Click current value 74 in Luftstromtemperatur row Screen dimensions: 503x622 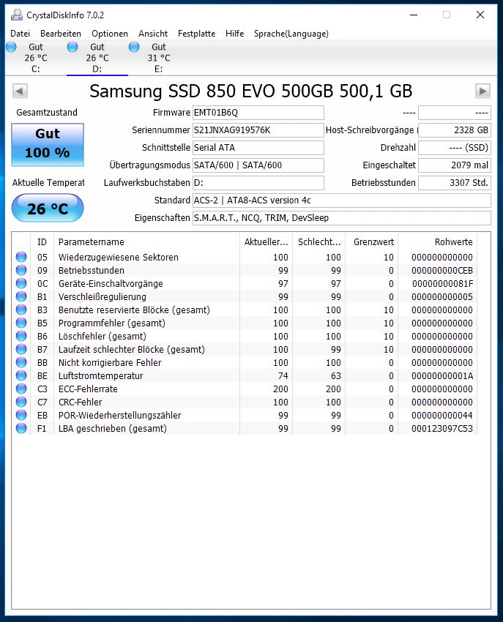[x=283, y=375]
